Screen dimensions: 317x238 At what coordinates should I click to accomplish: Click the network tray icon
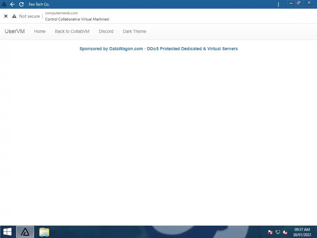click(278, 232)
